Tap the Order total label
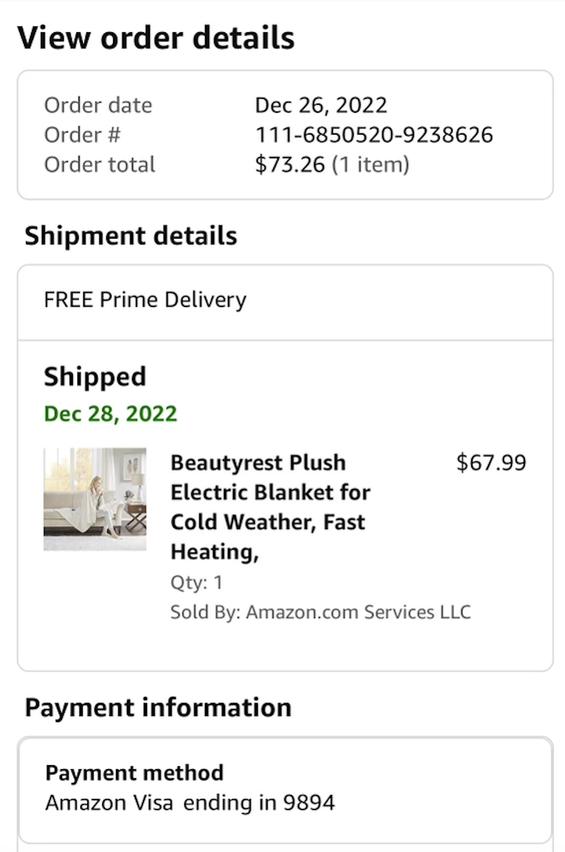 click(100, 164)
